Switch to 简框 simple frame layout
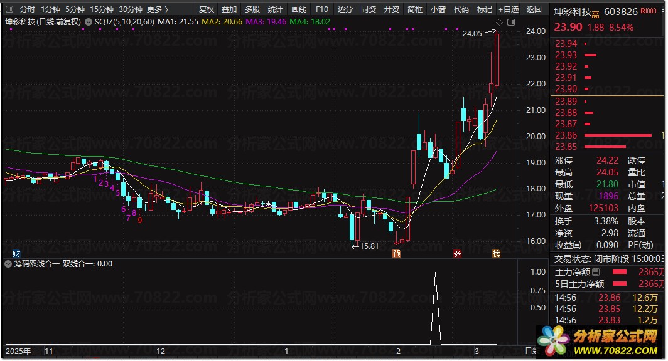Image resolution: width=668 pixels, height=361 pixels. click(414, 9)
